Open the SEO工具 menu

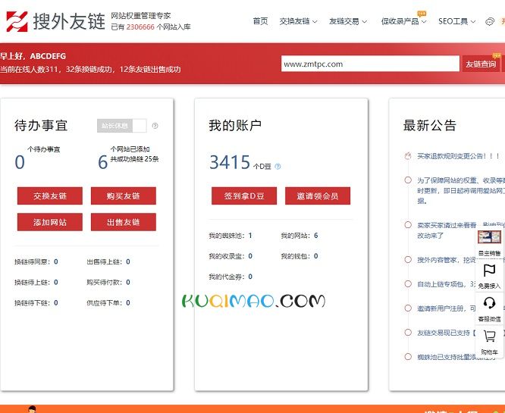[x=456, y=21]
